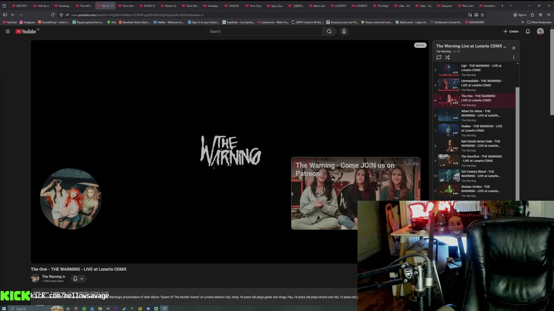Open Steam from the taskbar
Viewport: 554px width, 311px height.
click(x=124, y=308)
